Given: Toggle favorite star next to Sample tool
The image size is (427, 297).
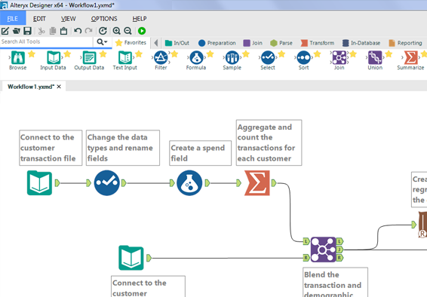Looking at the screenshot, I should [x=246, y=54].
